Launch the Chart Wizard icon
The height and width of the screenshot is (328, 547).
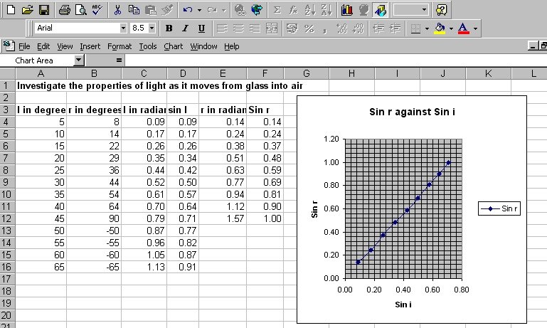347,10
